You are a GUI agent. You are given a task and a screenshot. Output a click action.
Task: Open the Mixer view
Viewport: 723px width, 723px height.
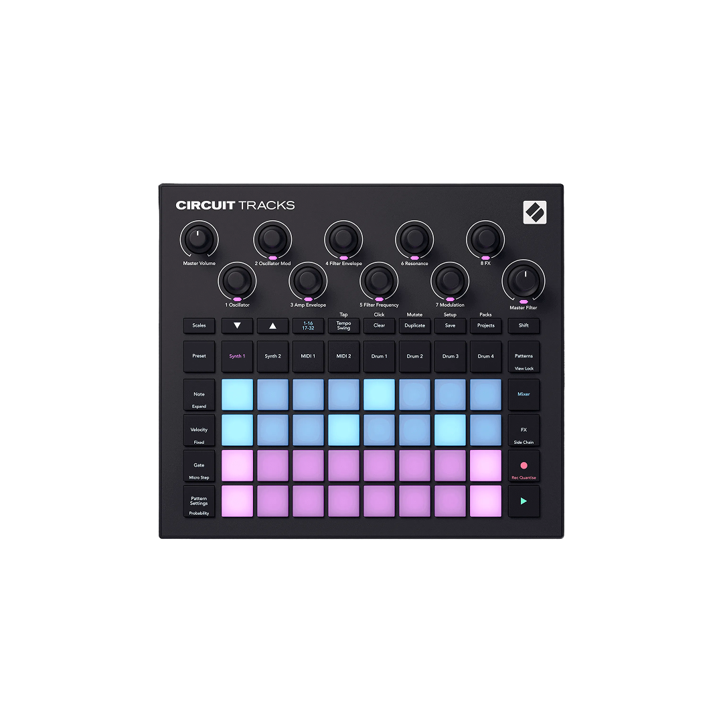524,394
